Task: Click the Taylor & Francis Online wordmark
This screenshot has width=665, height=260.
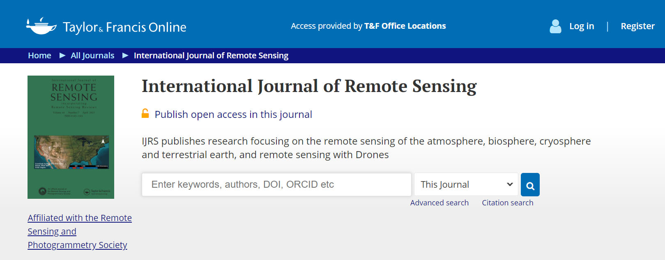Action: [x=124, y=27]
